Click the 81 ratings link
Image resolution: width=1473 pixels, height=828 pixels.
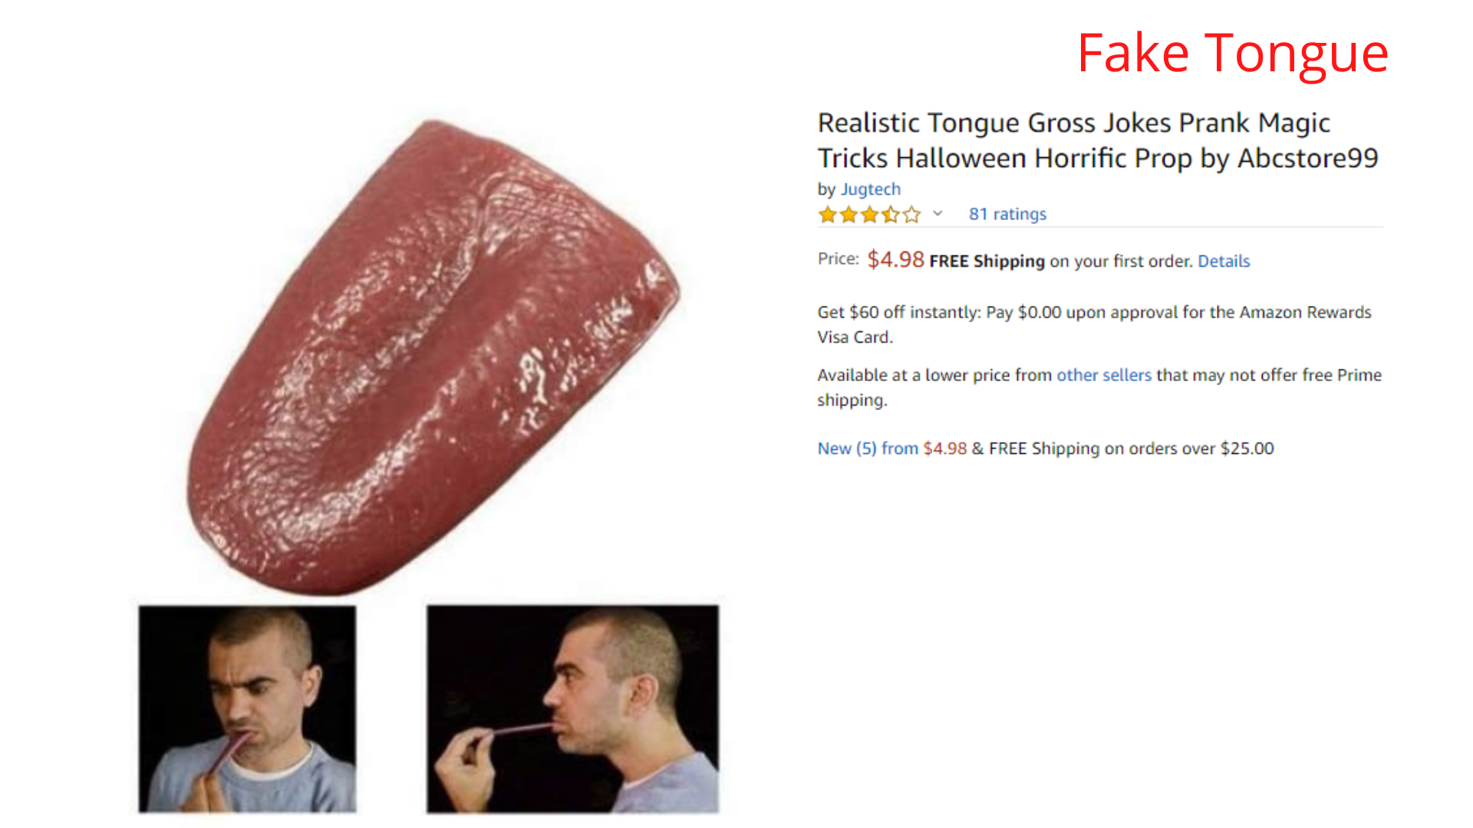pyautogui.click(x=1007, y=214)
